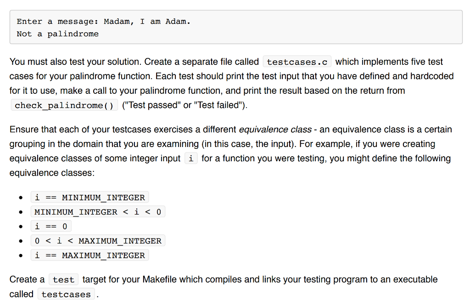Click 'i == MAXIMUM_INTEGER' list item
This screenshot has width=470, height=306.
click(90, 255)
